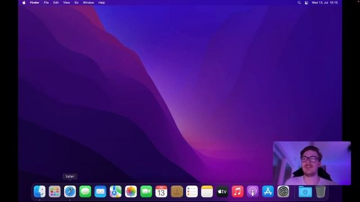Viewport: 360px width, 202px height.
Task: Launch the Notes app
Action: coord(207,191)
